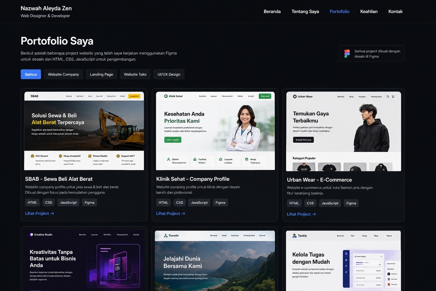436x291 pixels.
Task: Filter by Website Company
Action: click(x=64, y=75)
